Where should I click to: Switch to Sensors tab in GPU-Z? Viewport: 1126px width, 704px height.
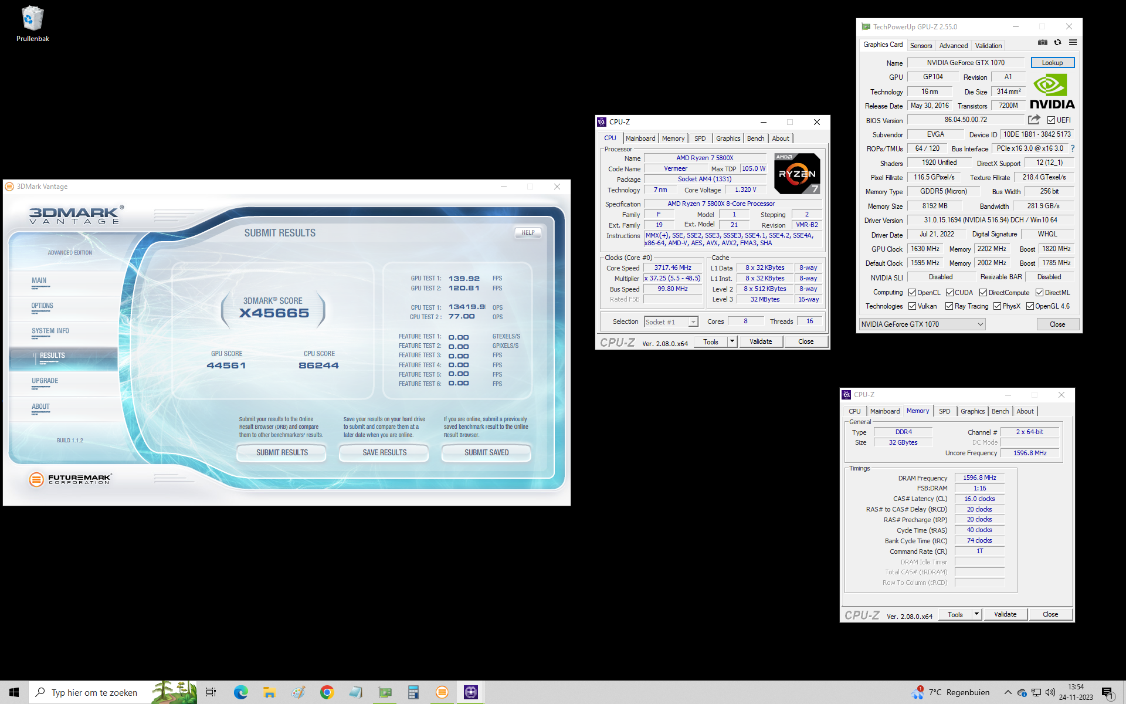point(921,46)
